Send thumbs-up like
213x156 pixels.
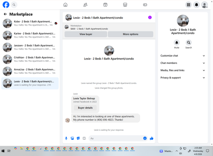[x=152, y=138]
